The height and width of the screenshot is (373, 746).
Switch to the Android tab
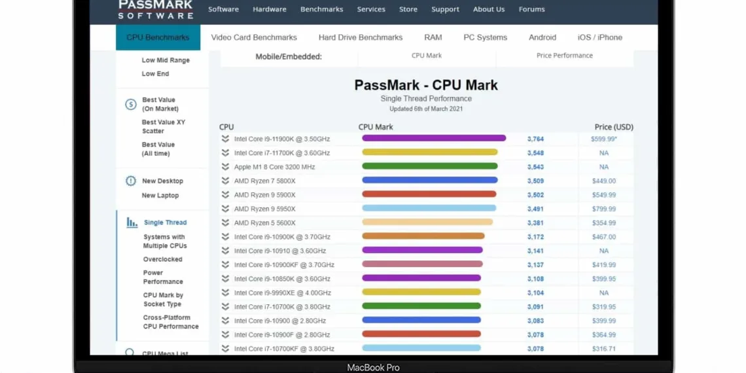542,37
